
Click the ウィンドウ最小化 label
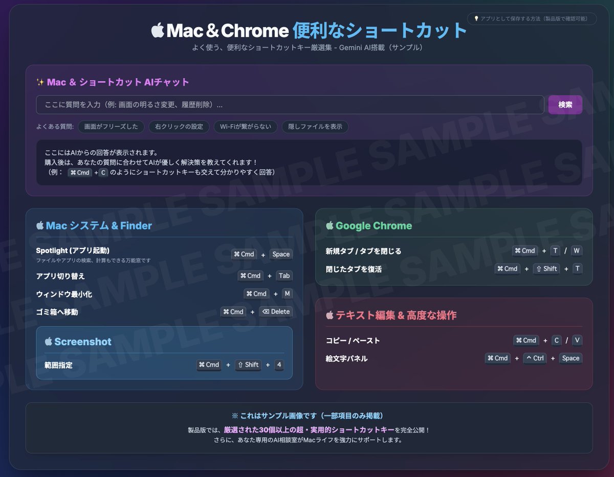click(64, 294)
